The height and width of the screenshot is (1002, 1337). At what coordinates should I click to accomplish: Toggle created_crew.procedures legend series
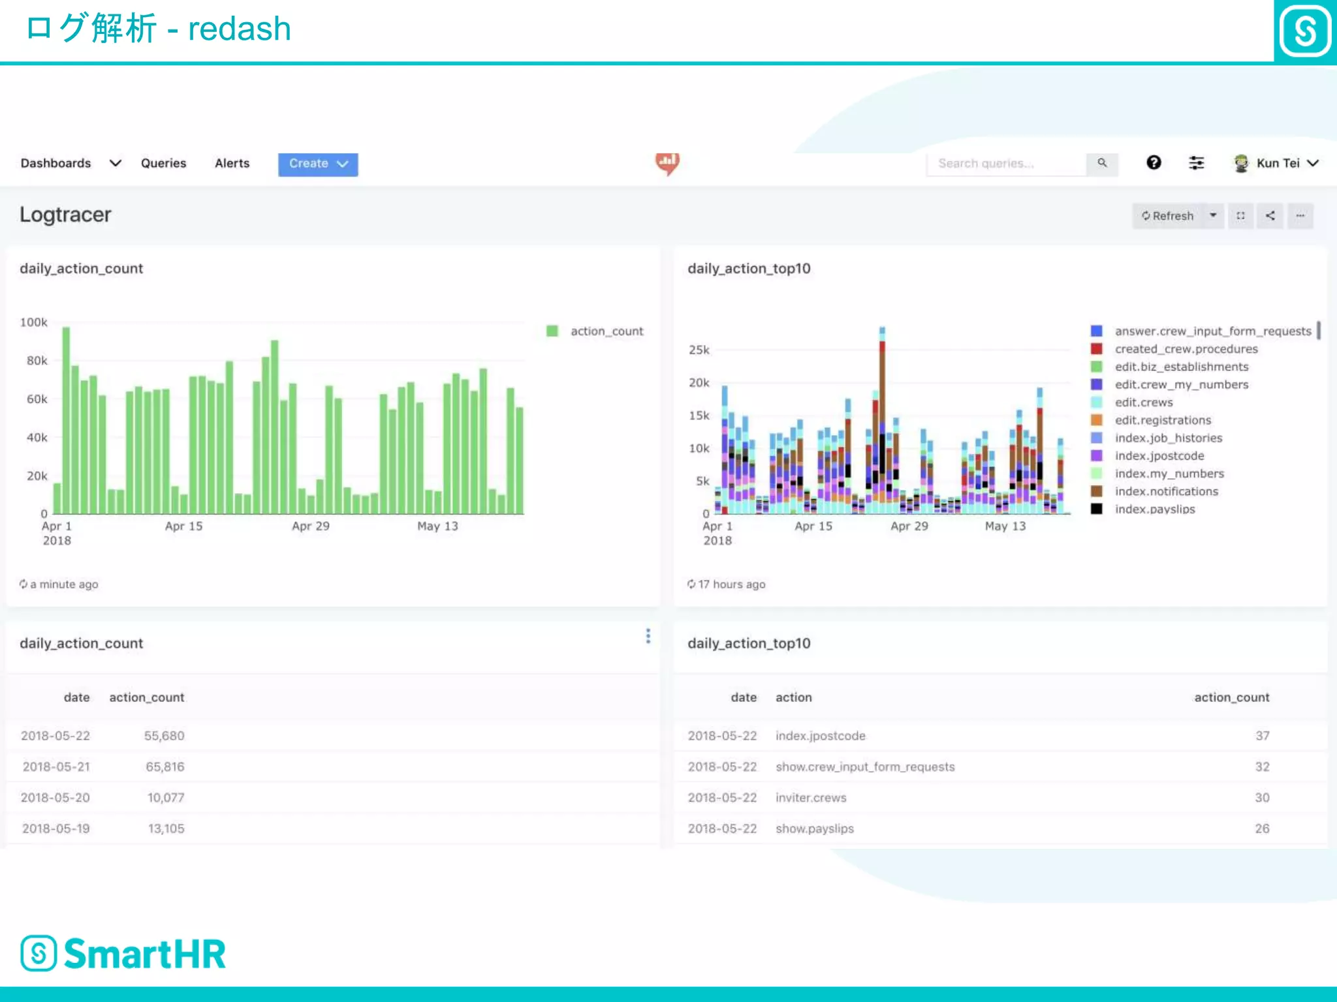(x=1186, y=349)
